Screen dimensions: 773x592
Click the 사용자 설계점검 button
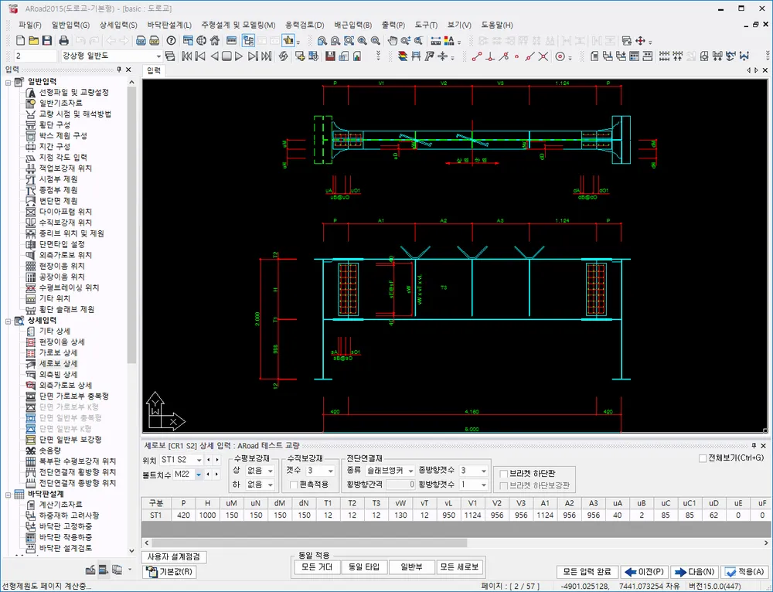(173, 557)
